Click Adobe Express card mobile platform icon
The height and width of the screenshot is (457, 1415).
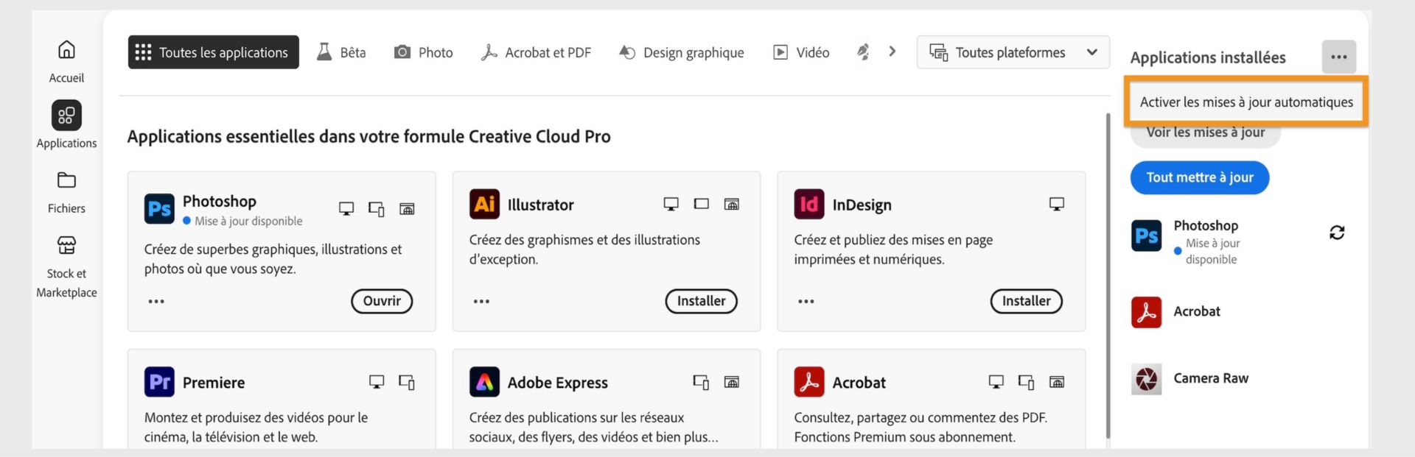[x=702, y=382]
